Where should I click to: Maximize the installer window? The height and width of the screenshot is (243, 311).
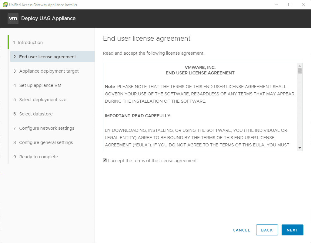tap(290, 5)
